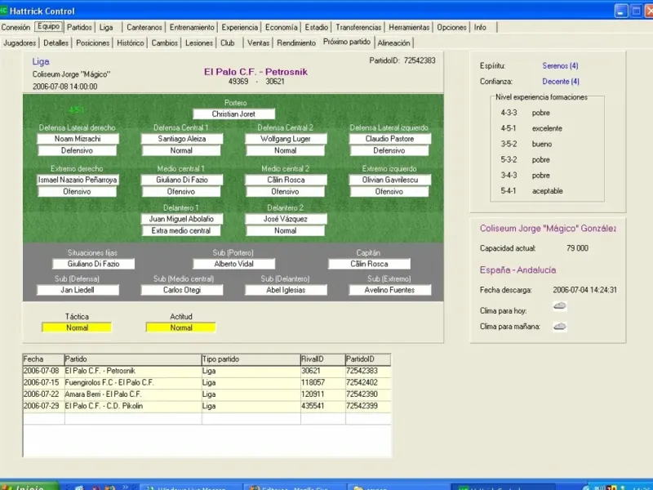Switch to the Partidos tab

(79, 27)
